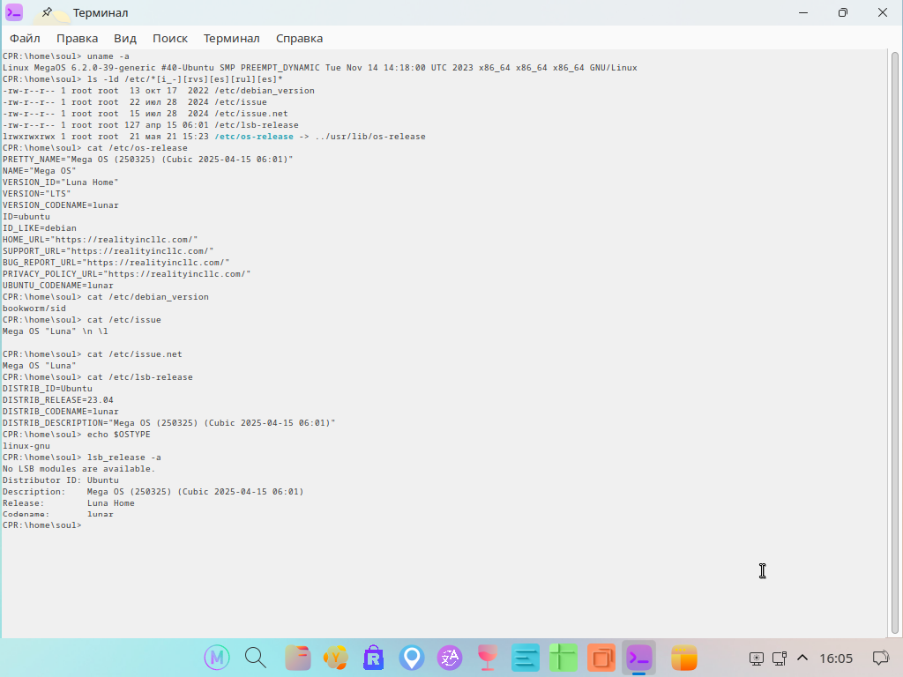Click the UBUNTU_CODENAME=lunar line
The height and width of the screenshot is (677, 903).
point(57,286)
